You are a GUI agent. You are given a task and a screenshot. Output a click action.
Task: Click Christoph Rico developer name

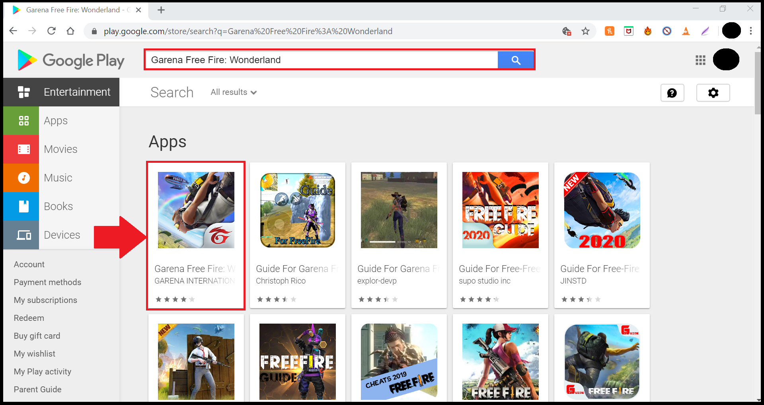point(281,281)
